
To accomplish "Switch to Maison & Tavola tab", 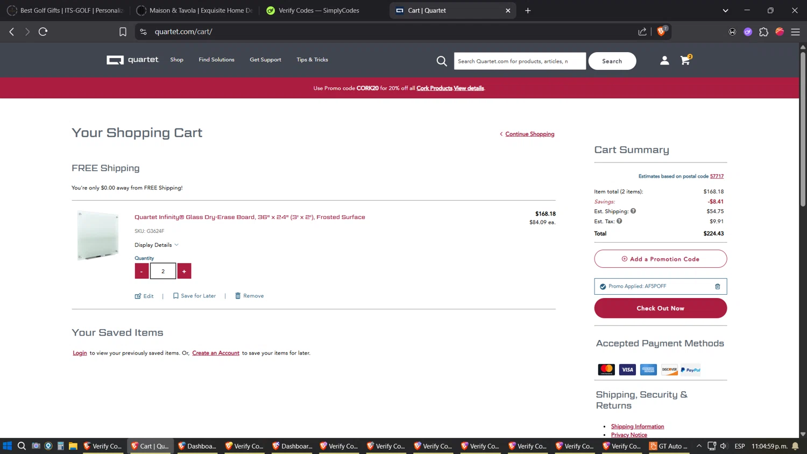I will pos(195,11).
